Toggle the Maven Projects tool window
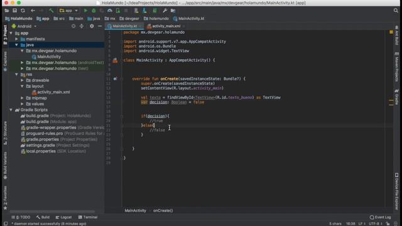Screen dimensions: 402x226 click(396, 67)
